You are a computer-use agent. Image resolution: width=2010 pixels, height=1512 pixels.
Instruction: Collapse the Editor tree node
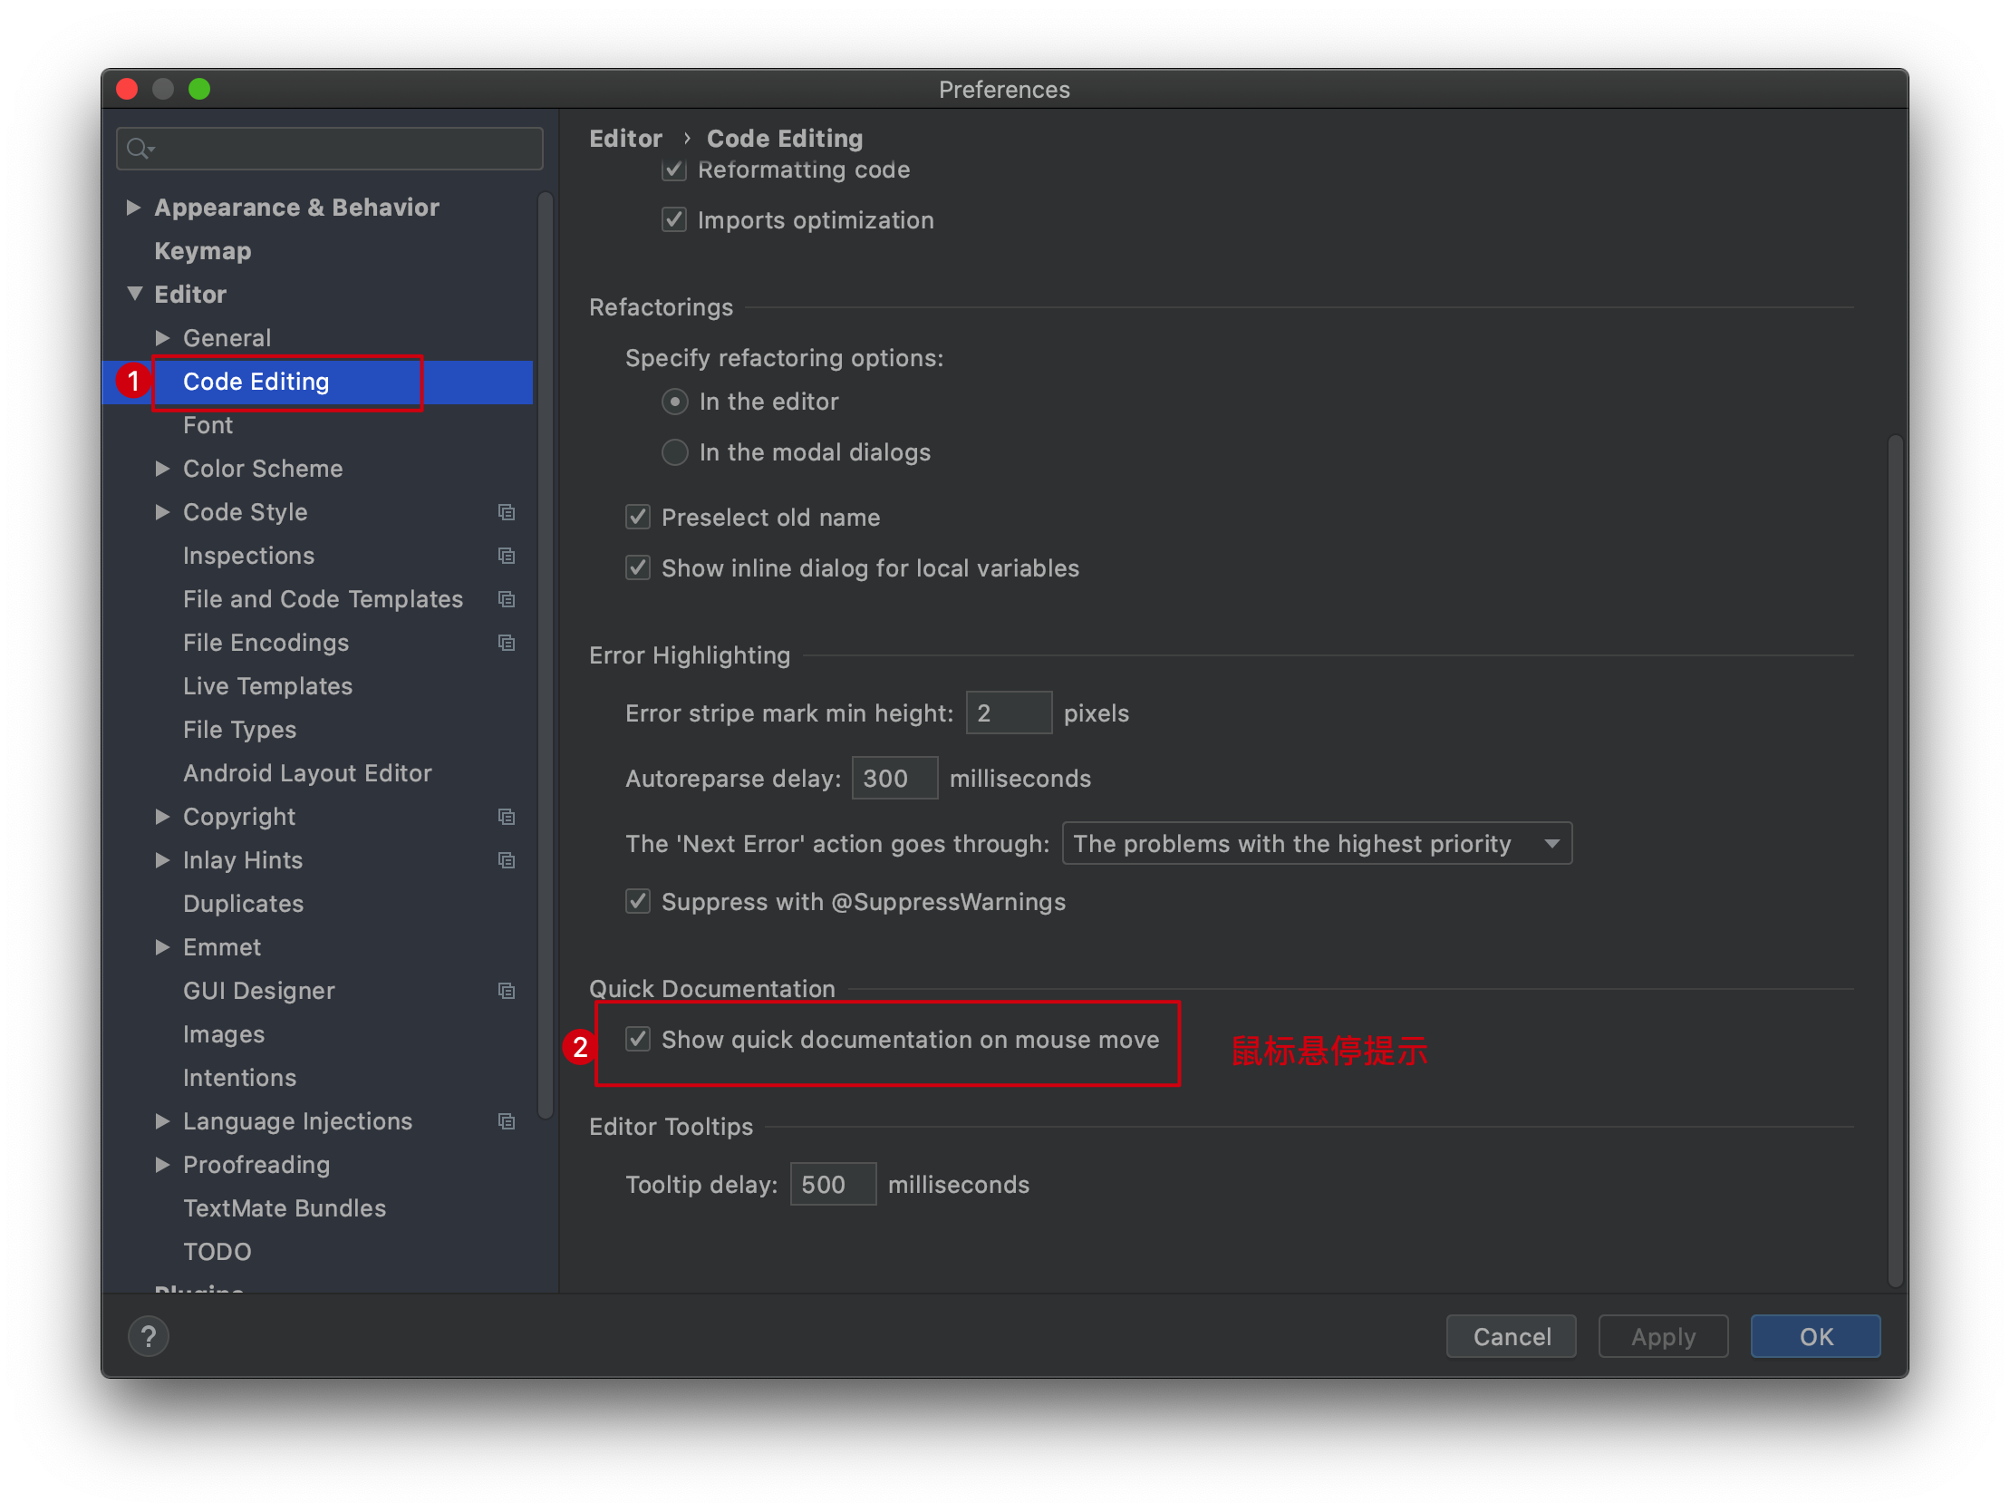(134, 295)
